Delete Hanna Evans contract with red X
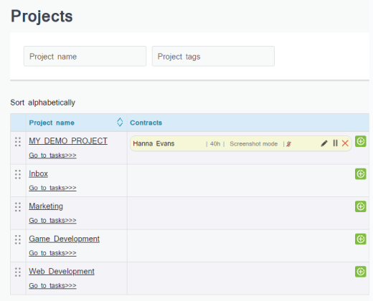The height and width of the screenshot is (301, 373). pyautogui.click(x=345, y=143)
